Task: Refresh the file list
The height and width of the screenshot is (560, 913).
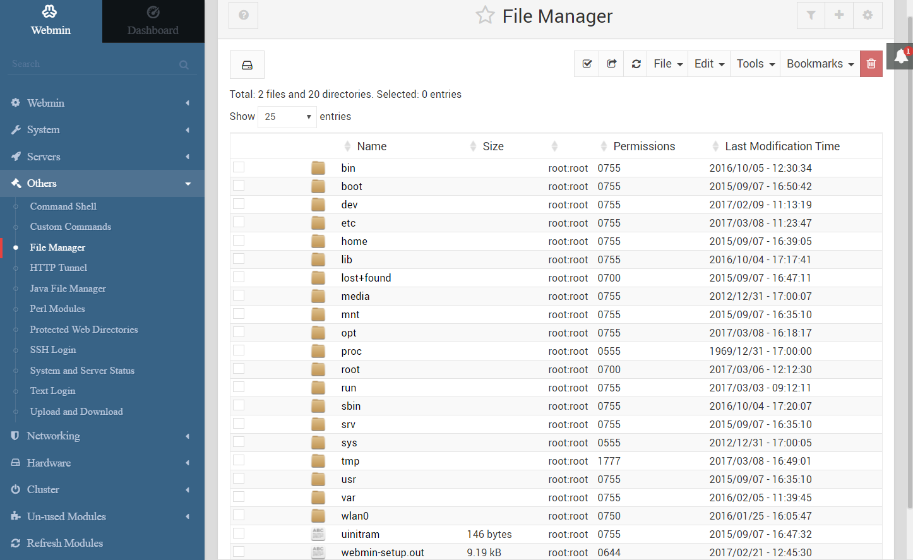Action: click(636, 64)
